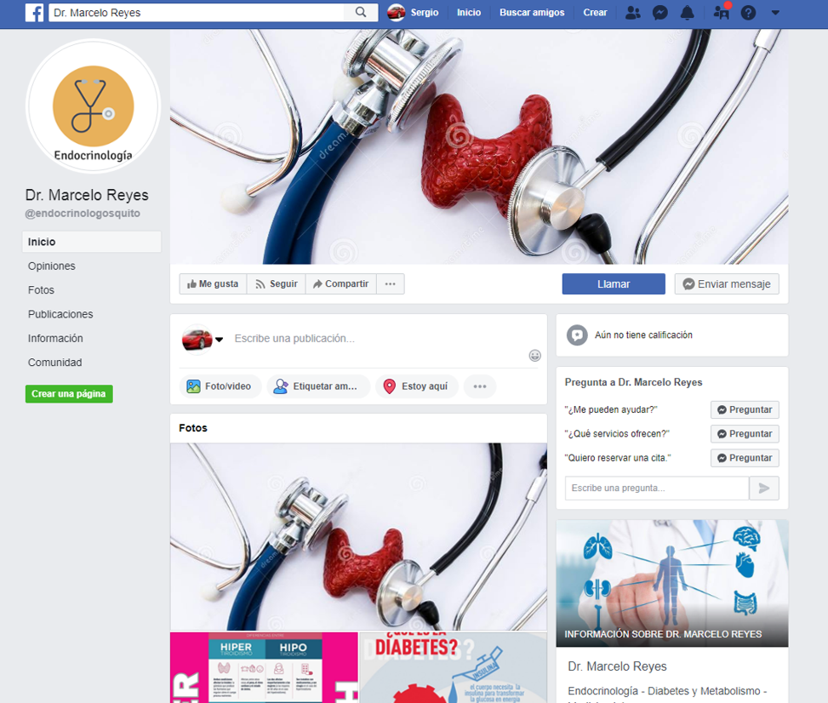828x703 pixels.
Task: Click the Escribe una pregunta input field
Action: point(657,488)
